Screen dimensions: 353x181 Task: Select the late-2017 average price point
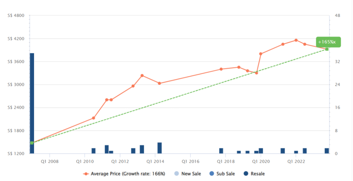click(221, 69)
